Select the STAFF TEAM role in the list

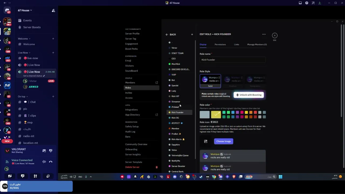pos(177,53)
